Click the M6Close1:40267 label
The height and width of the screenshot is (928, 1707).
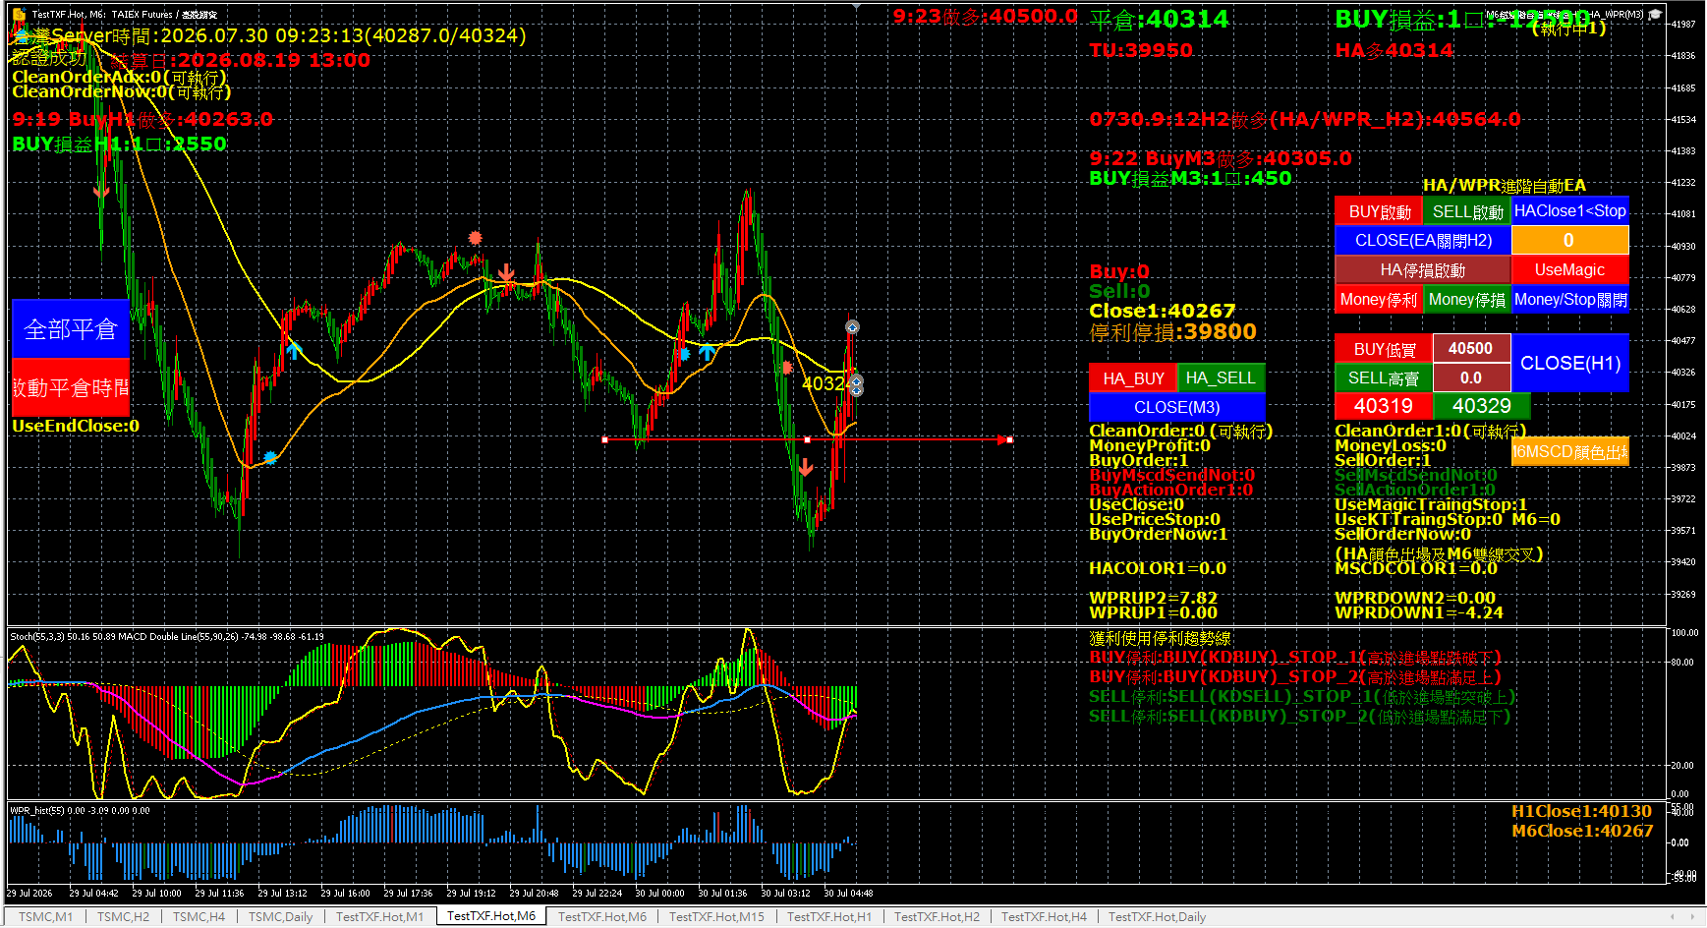pos(1582,831)
